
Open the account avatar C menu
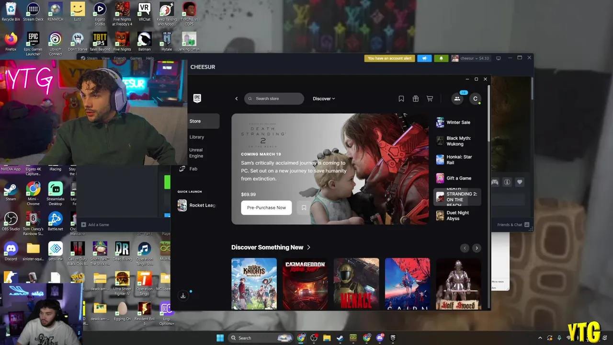475,99
